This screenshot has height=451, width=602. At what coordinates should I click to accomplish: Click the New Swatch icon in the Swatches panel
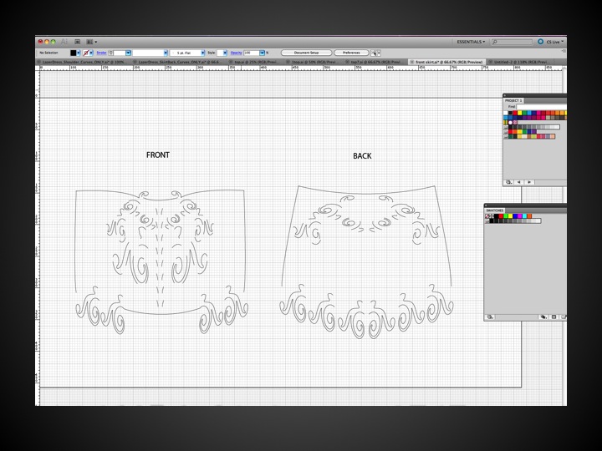pos(554,317)
